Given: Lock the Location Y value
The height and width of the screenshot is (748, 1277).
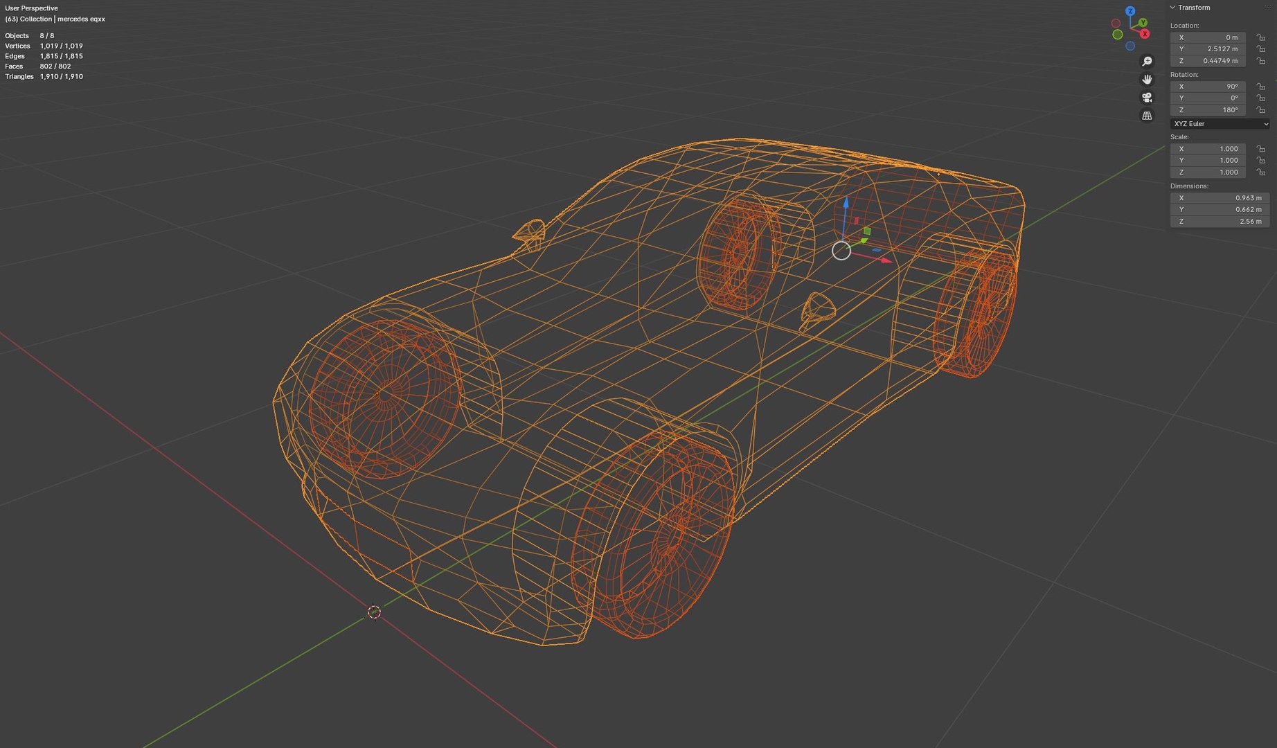Looking at the screenshot, I should coord(1261,49).
